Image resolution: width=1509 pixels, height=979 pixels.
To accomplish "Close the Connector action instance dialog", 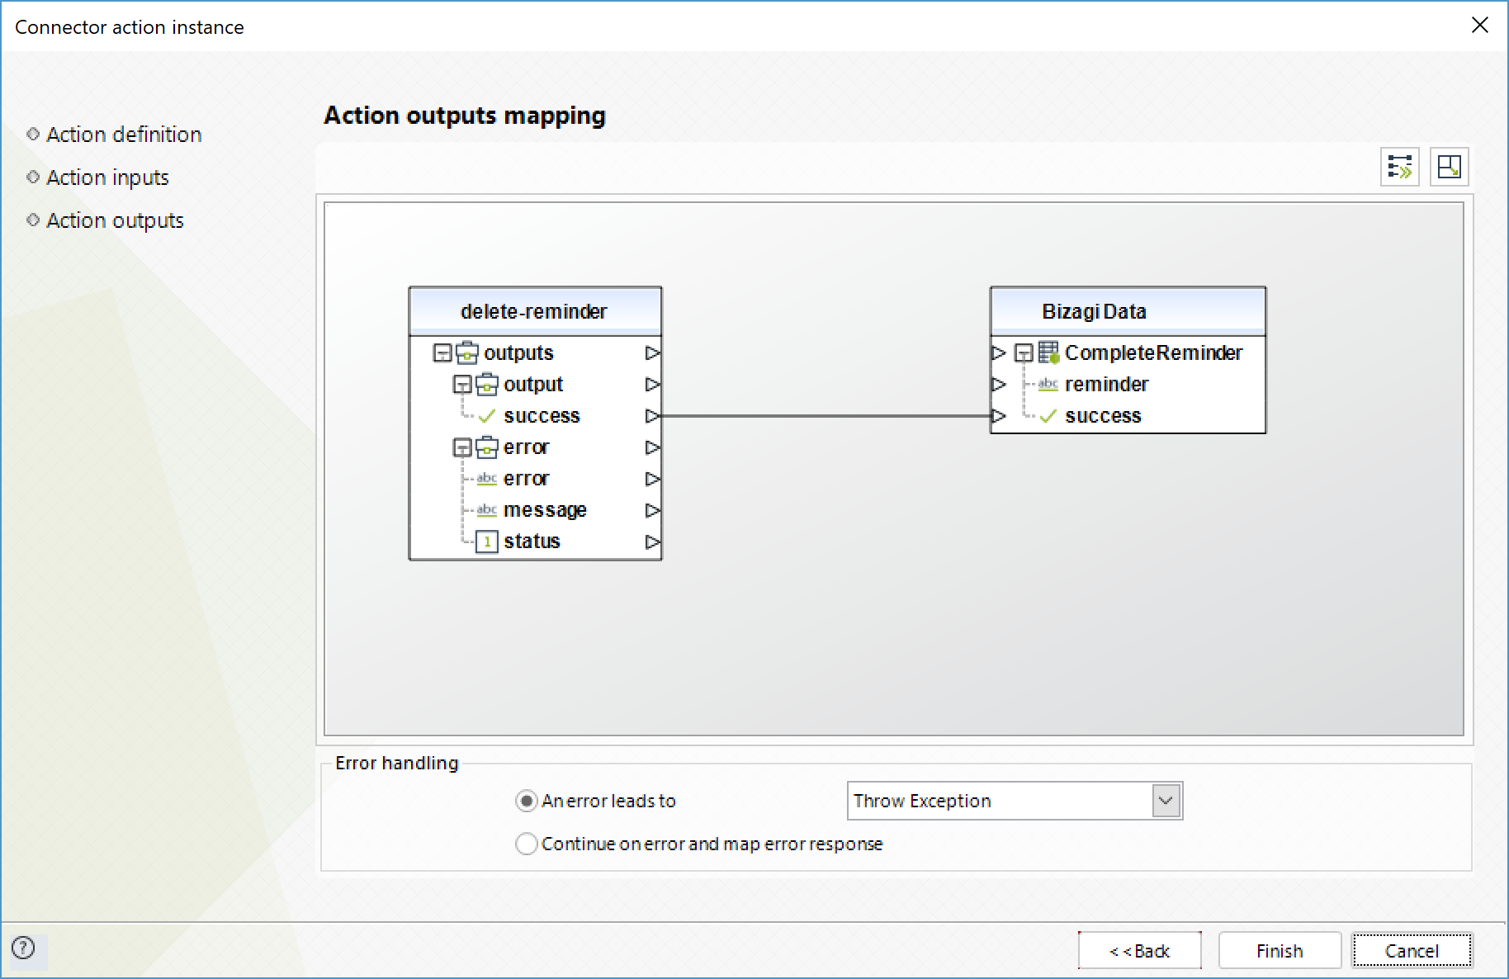I will coord(1479,26).
